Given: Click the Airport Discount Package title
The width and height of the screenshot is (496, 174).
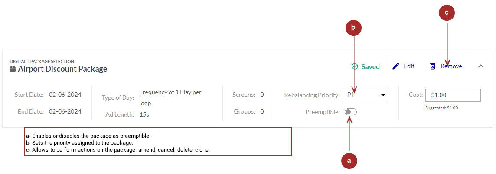Looking at the screenshot, I should tap(62, 69).
